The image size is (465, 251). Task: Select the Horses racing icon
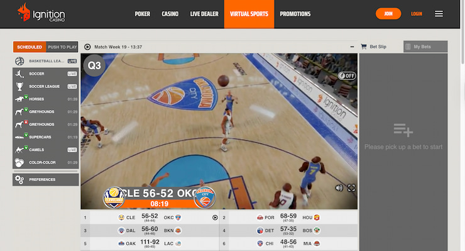[19, 99]
